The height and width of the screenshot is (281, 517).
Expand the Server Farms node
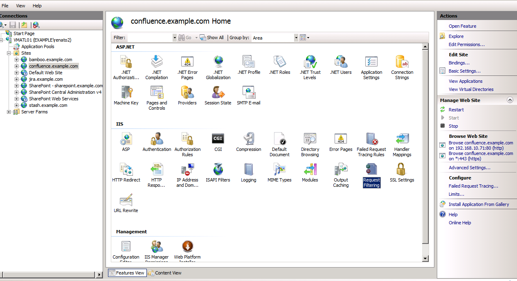coord(9,112)
